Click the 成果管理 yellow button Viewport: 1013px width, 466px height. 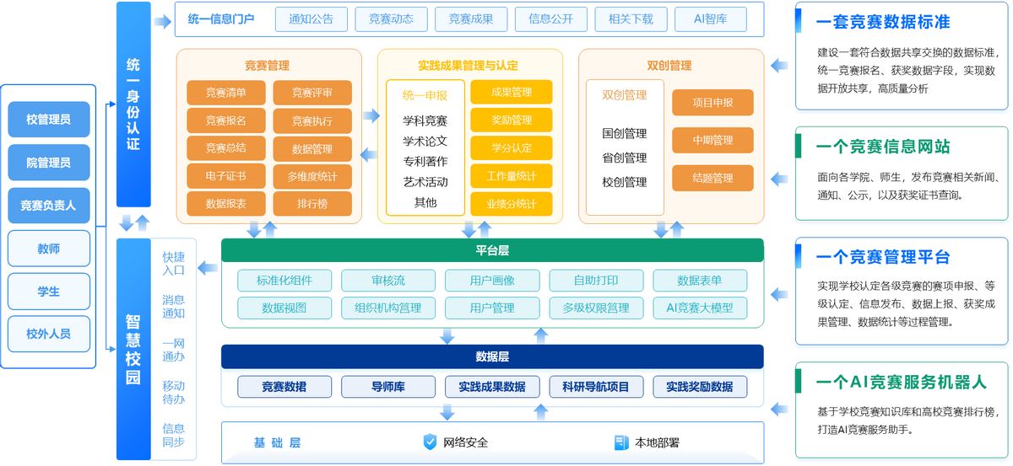[511, 92]
